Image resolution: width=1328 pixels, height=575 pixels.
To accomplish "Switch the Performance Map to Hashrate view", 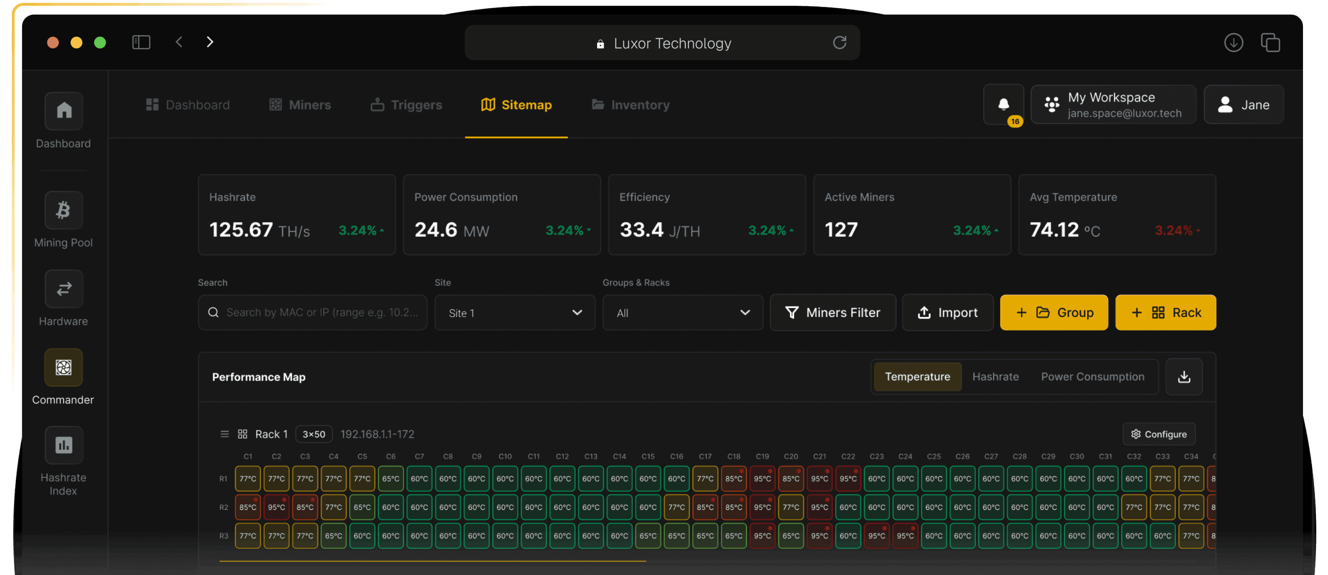I will pyautogui.click(x=995, y=376).
